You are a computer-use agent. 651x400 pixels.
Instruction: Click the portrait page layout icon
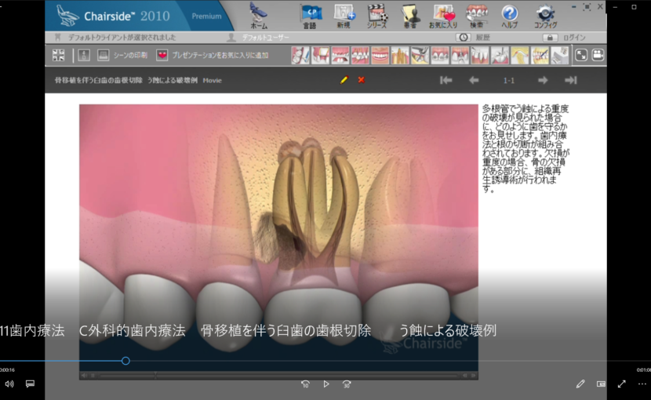(84, 55)
